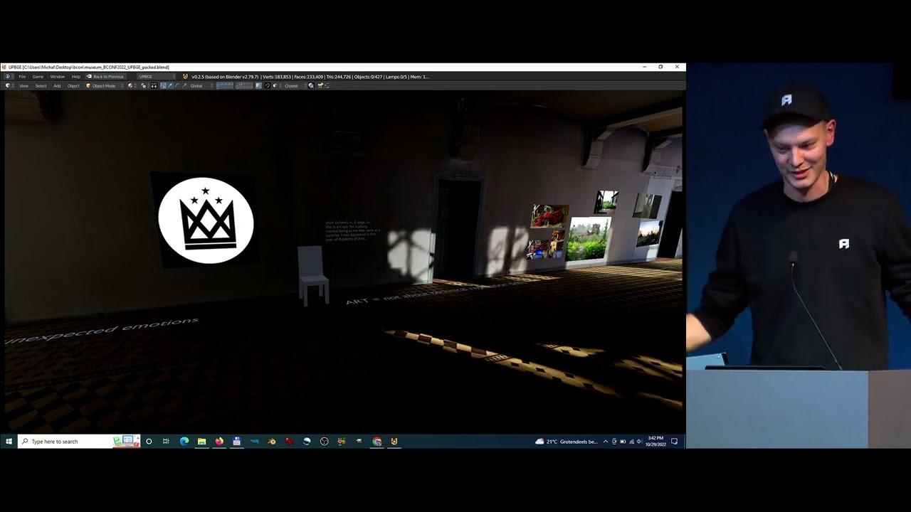Open OBS Studio icon on taskbar
Image resolution: width=911 pixels, height=512 pixels.
point(324,442)
